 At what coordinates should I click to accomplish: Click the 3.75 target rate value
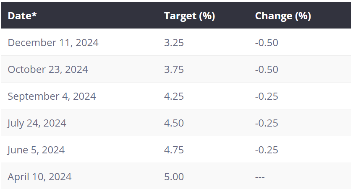click(174, 70)
